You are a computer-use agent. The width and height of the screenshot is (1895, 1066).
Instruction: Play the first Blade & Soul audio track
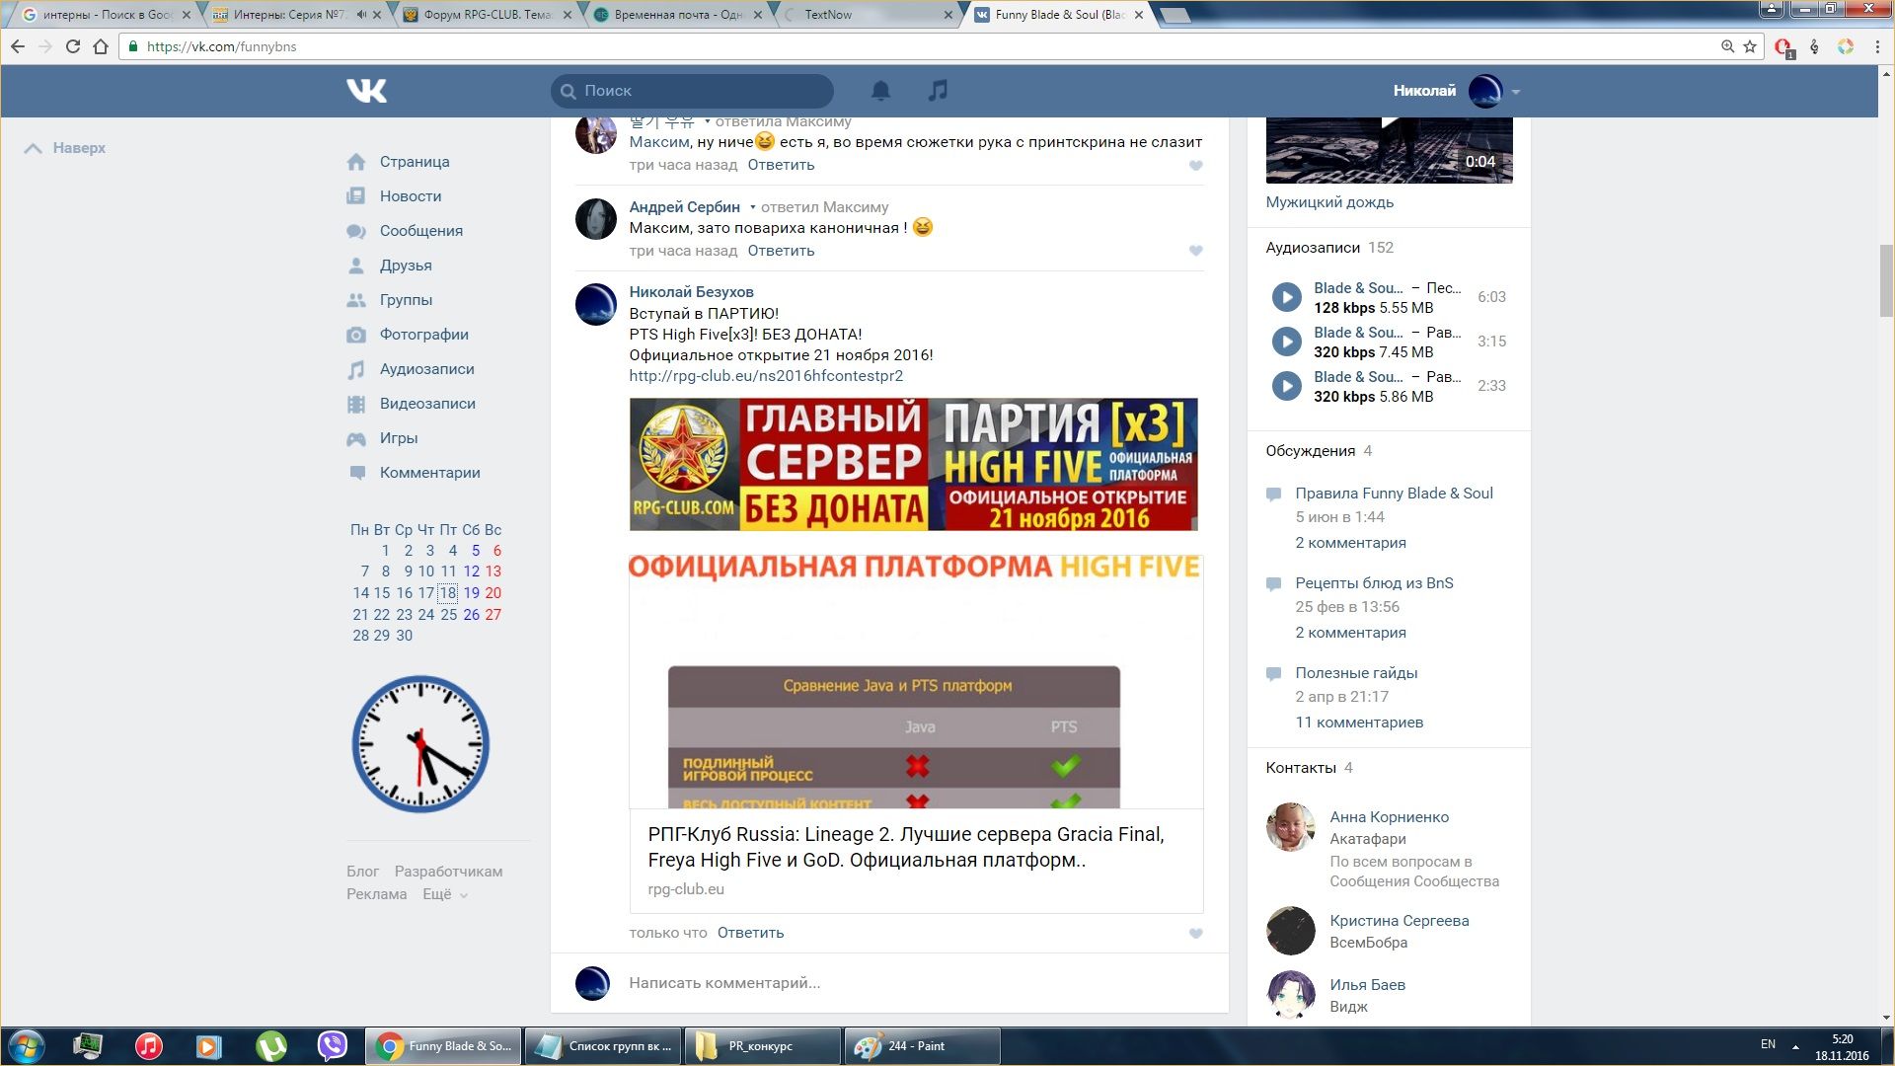coord(1286,297)
